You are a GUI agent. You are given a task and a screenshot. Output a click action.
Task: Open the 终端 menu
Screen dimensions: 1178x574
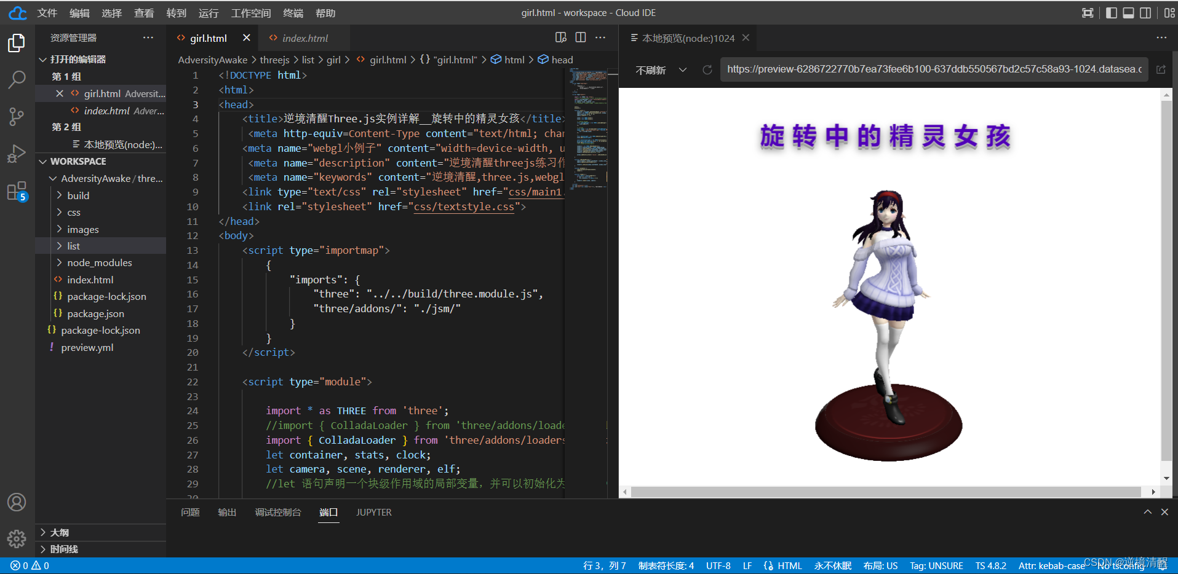293,13
